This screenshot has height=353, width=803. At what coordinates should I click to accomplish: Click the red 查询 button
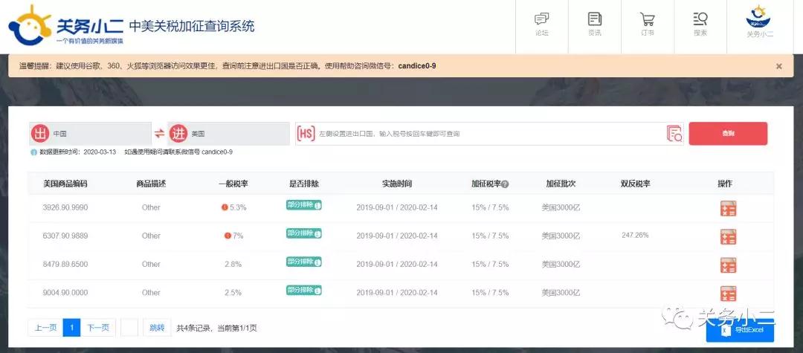pyautogui.click(x=728, y=134)
